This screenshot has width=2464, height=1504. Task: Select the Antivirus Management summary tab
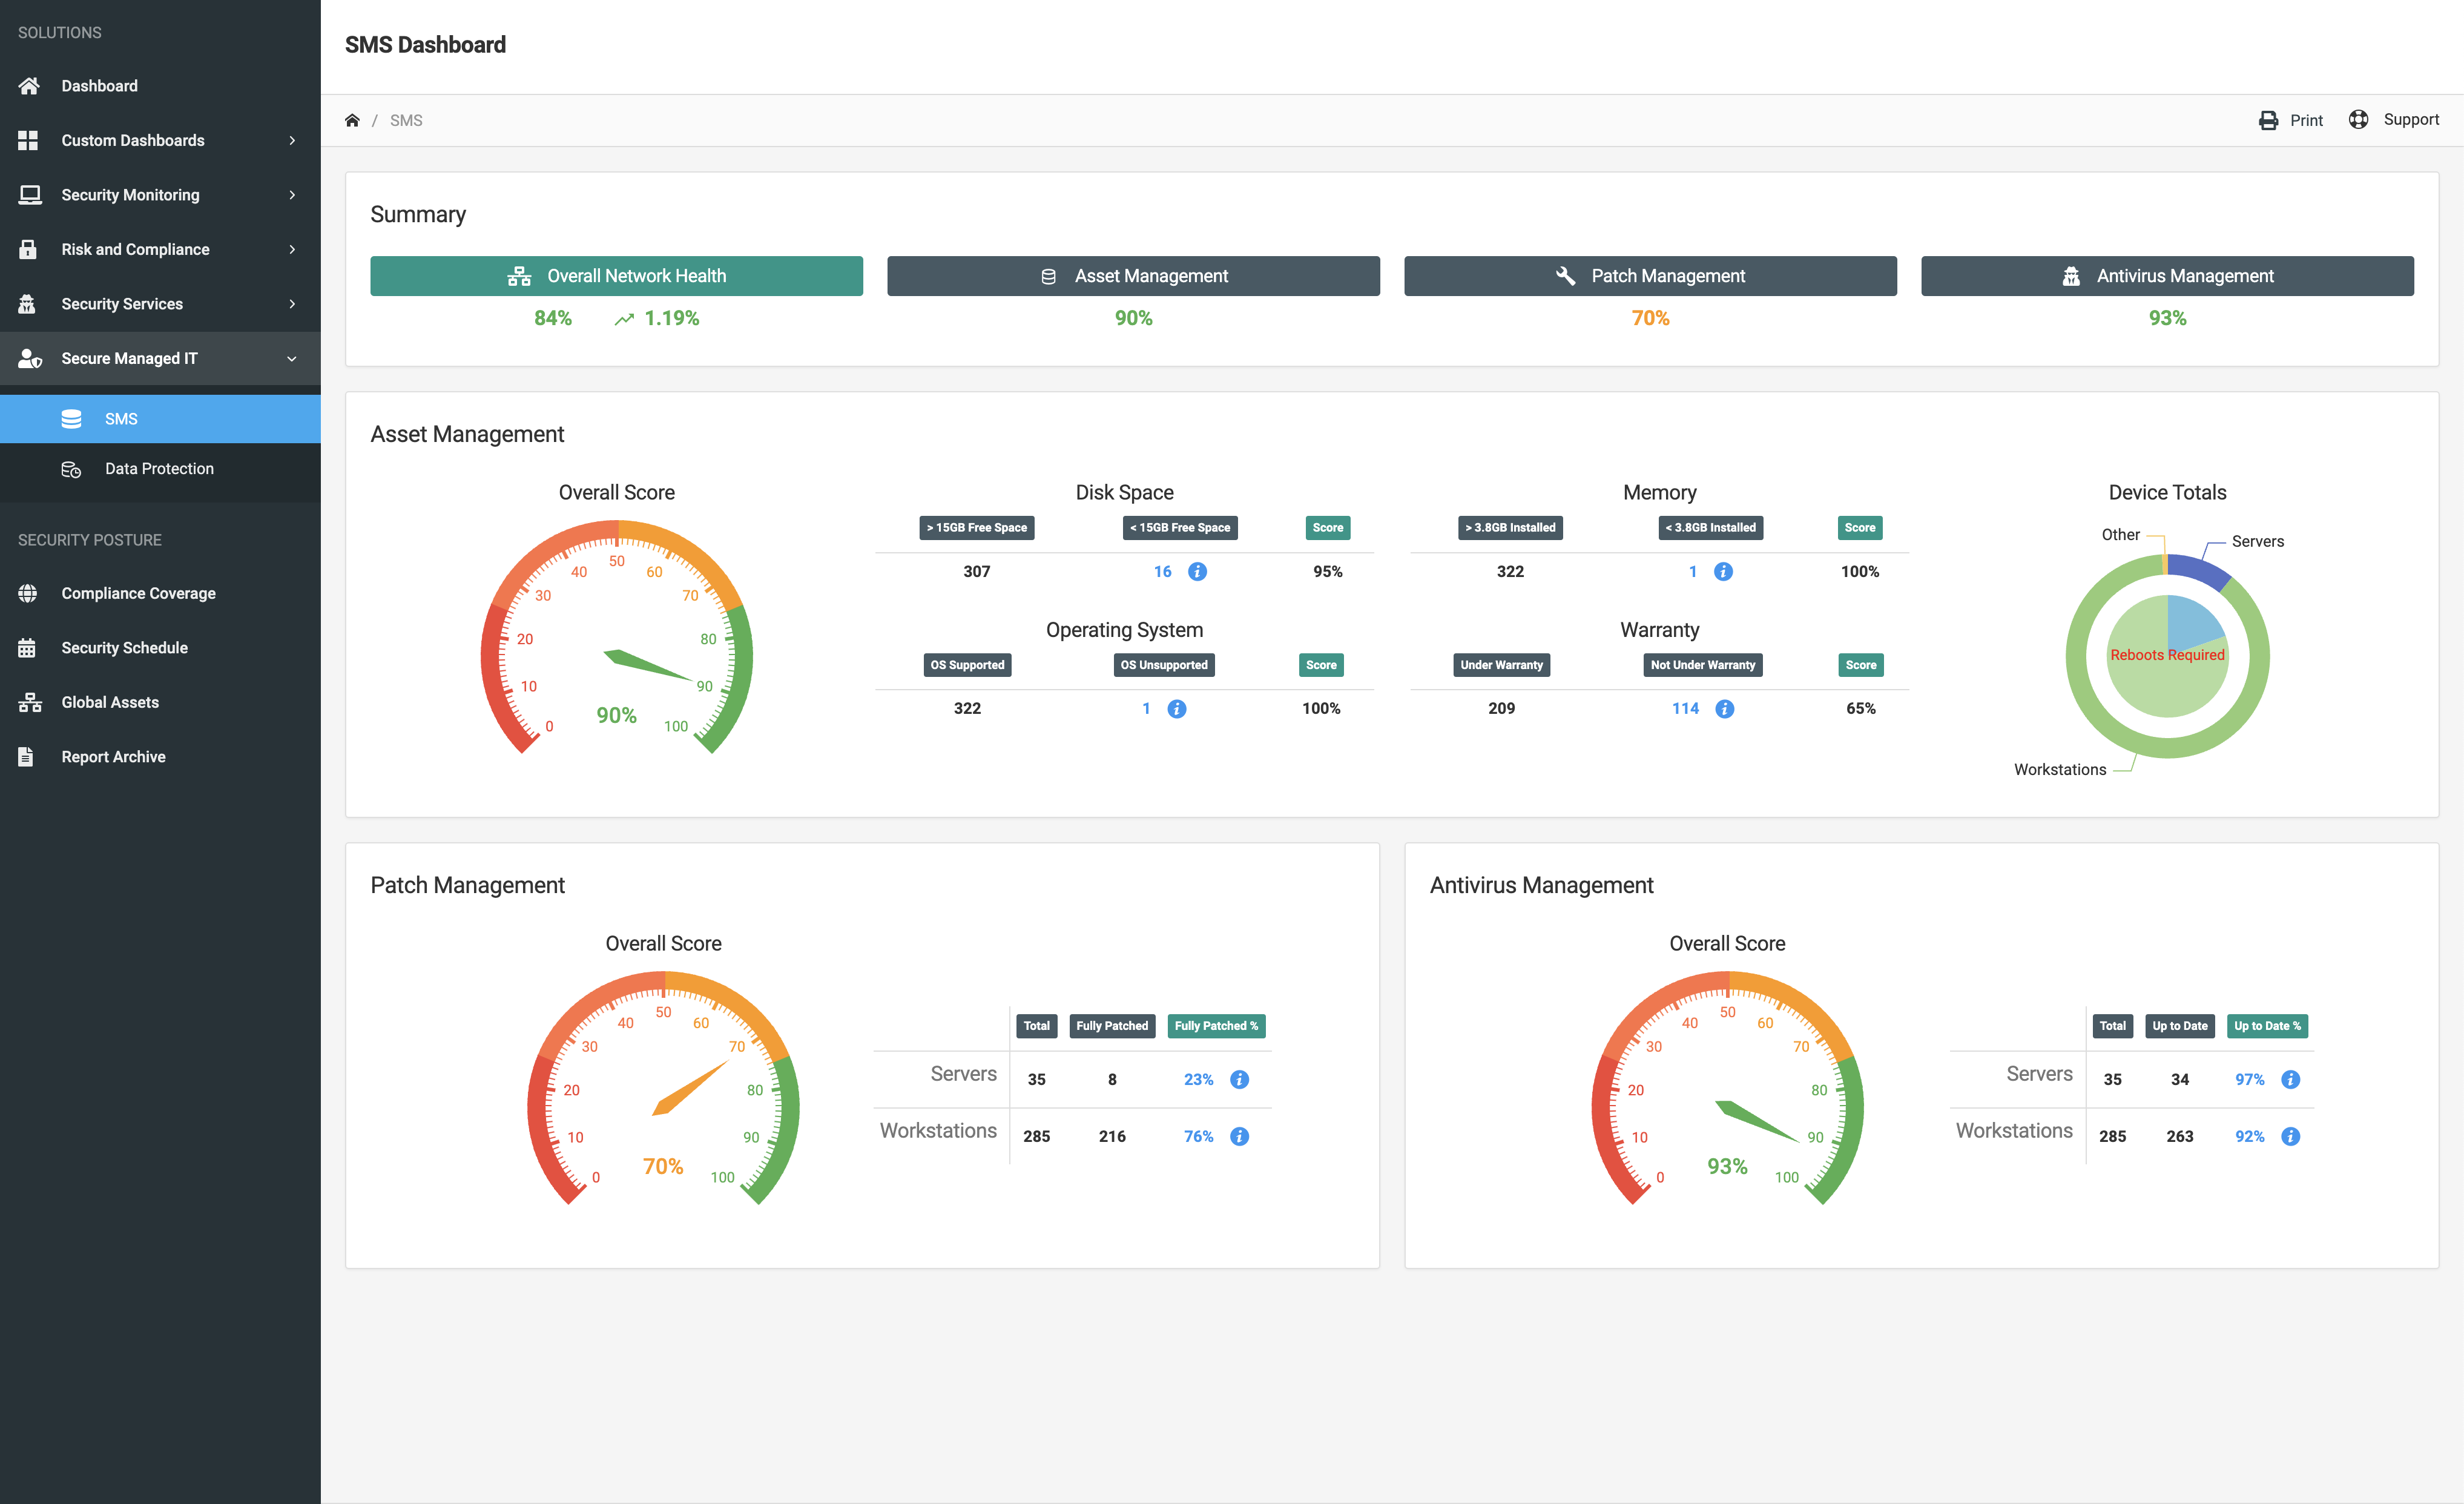[x=2167, y=276]
